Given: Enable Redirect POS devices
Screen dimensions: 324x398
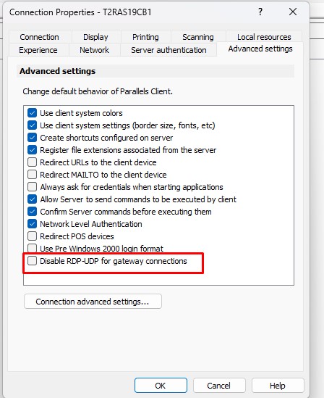Looking at the screenshot, I should pyautogui.click(x=32, y=236).
